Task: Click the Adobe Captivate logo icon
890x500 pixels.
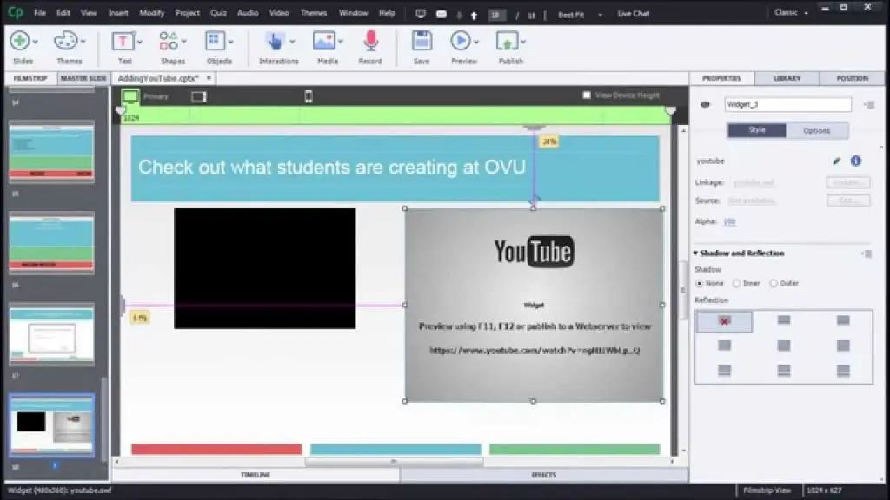Action: click(16, 12)
